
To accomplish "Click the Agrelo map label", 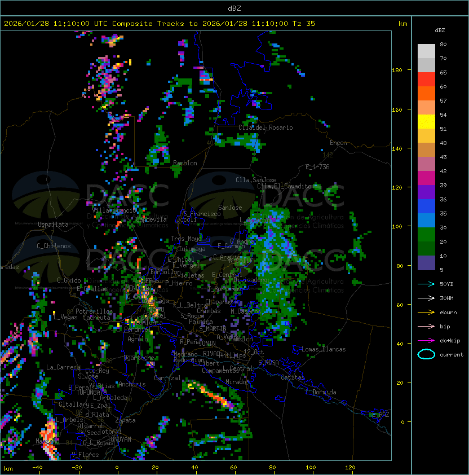I will [x=138, y=339].
